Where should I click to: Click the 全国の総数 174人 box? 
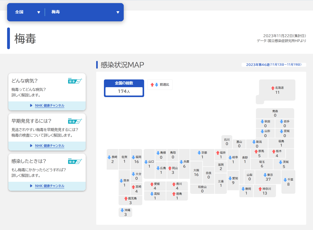[x=124, y=88]
